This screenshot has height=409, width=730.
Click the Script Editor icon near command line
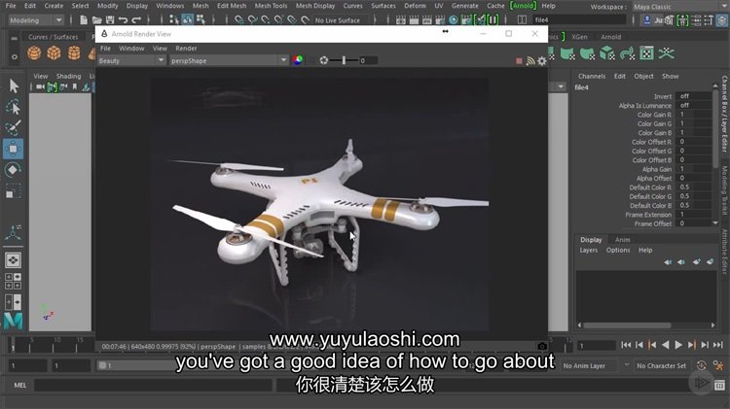719,385
